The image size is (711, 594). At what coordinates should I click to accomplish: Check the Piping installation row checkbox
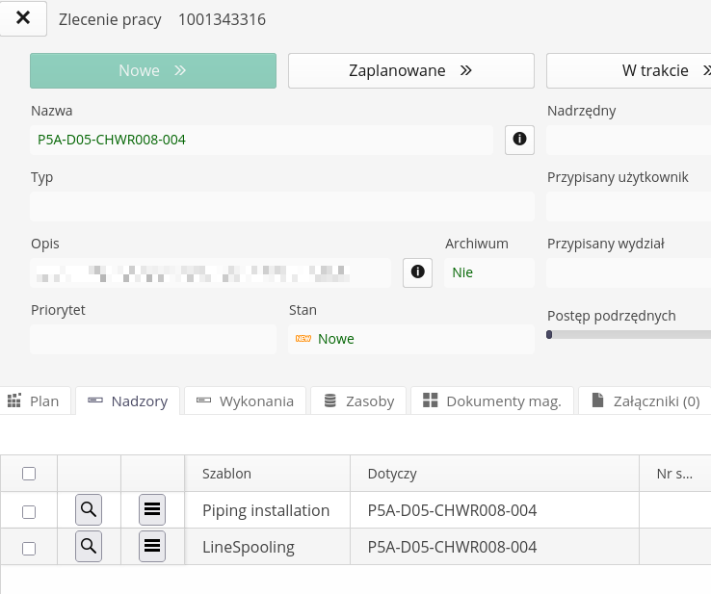[x=29, y=511]
